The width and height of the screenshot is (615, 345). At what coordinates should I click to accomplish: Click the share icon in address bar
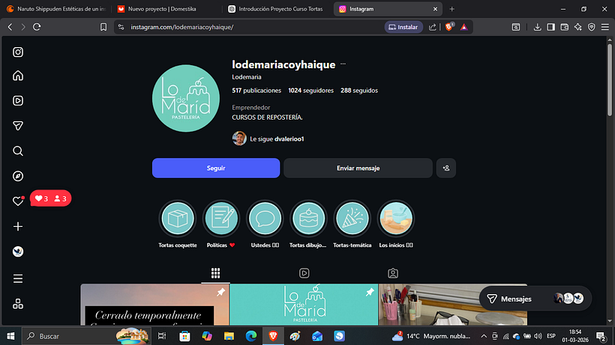(432, 27)
